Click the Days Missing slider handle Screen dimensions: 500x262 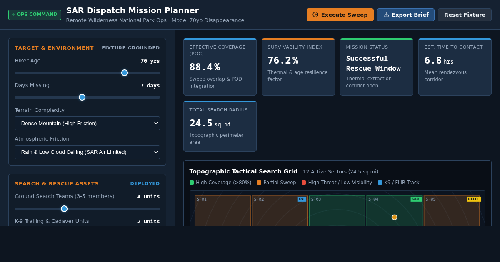click(x=82, y=97)
